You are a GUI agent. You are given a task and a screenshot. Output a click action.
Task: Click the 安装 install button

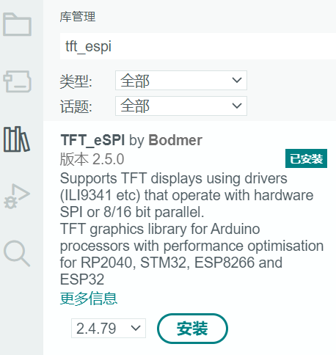tap(192, 329)
